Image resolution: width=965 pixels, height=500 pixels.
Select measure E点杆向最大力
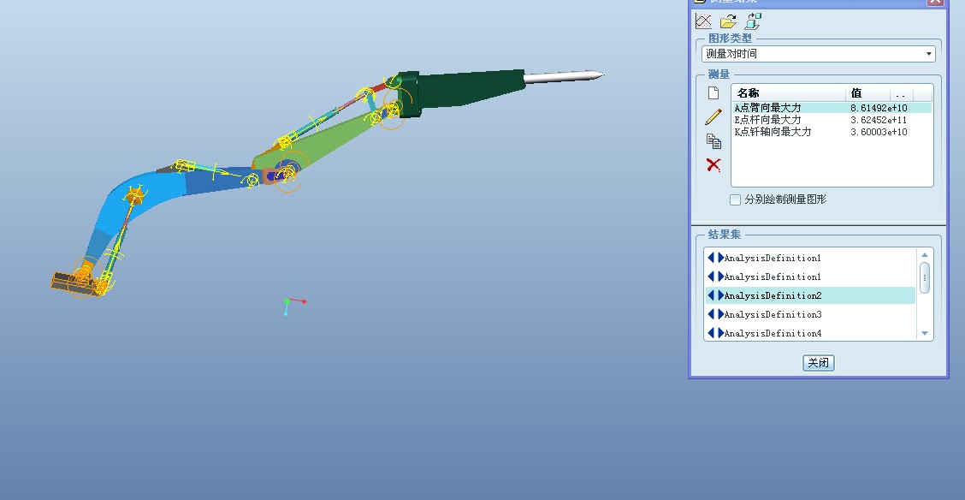(767, 120)
